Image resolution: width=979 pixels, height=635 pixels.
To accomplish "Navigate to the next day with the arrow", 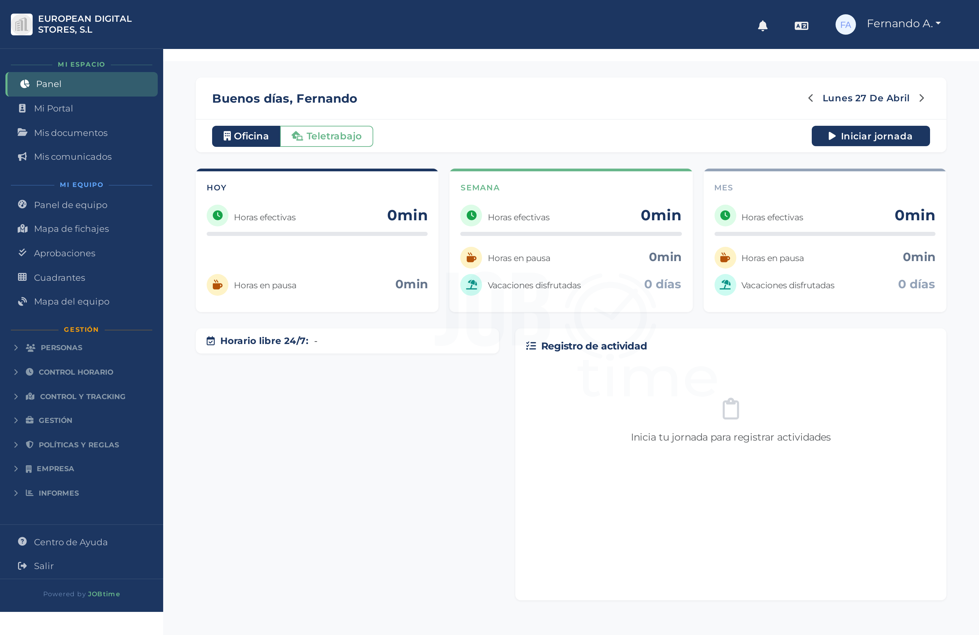I will click(x=922, y=98).
